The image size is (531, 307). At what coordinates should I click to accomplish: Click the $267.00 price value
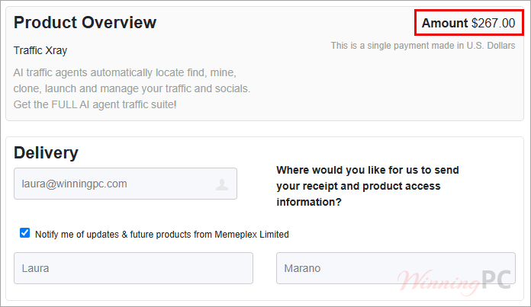(494, 23)
